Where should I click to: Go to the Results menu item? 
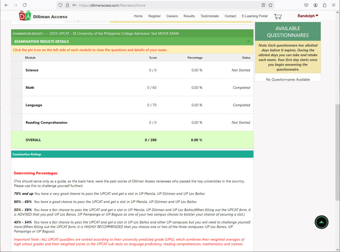click(189, 16)
